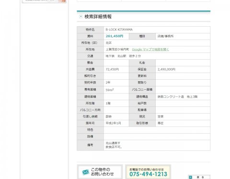Click the 50m² floor area value
Viewport: 230px width, 179px height.
pos(110,90)
